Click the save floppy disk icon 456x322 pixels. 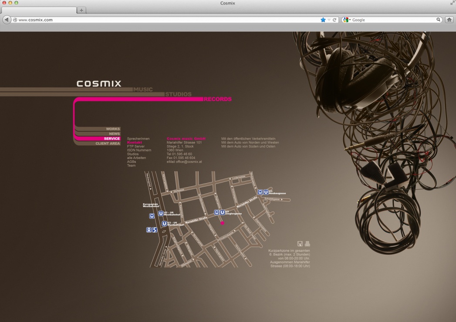click(300, 244)
